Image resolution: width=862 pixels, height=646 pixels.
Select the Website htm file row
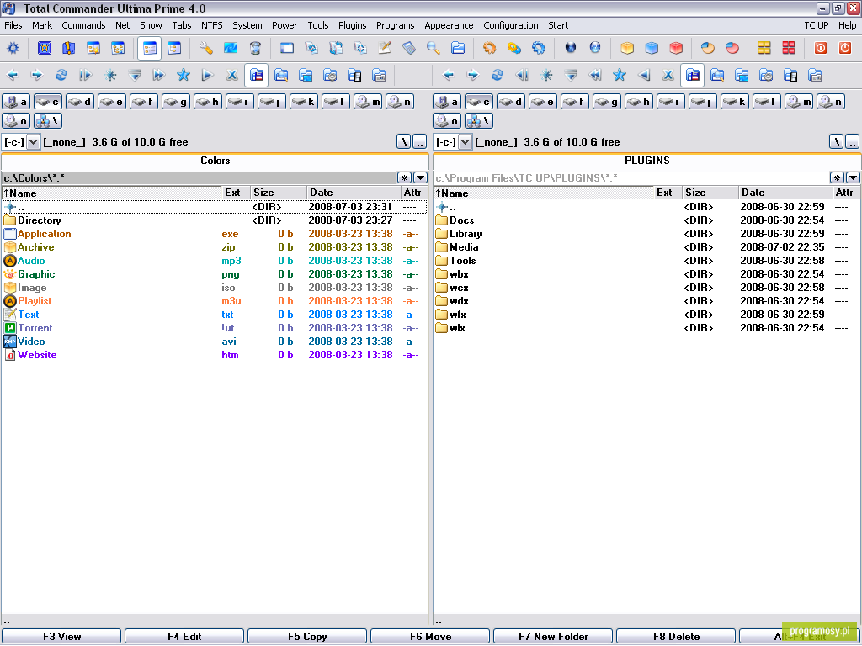215,355
